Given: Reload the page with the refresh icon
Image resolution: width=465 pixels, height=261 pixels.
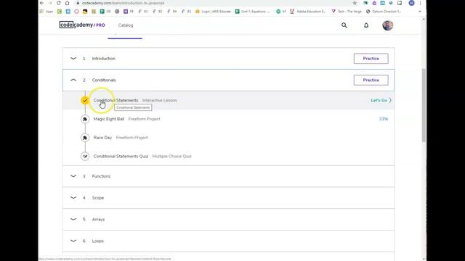Looking at the screenshot, I should coord(58,3).
